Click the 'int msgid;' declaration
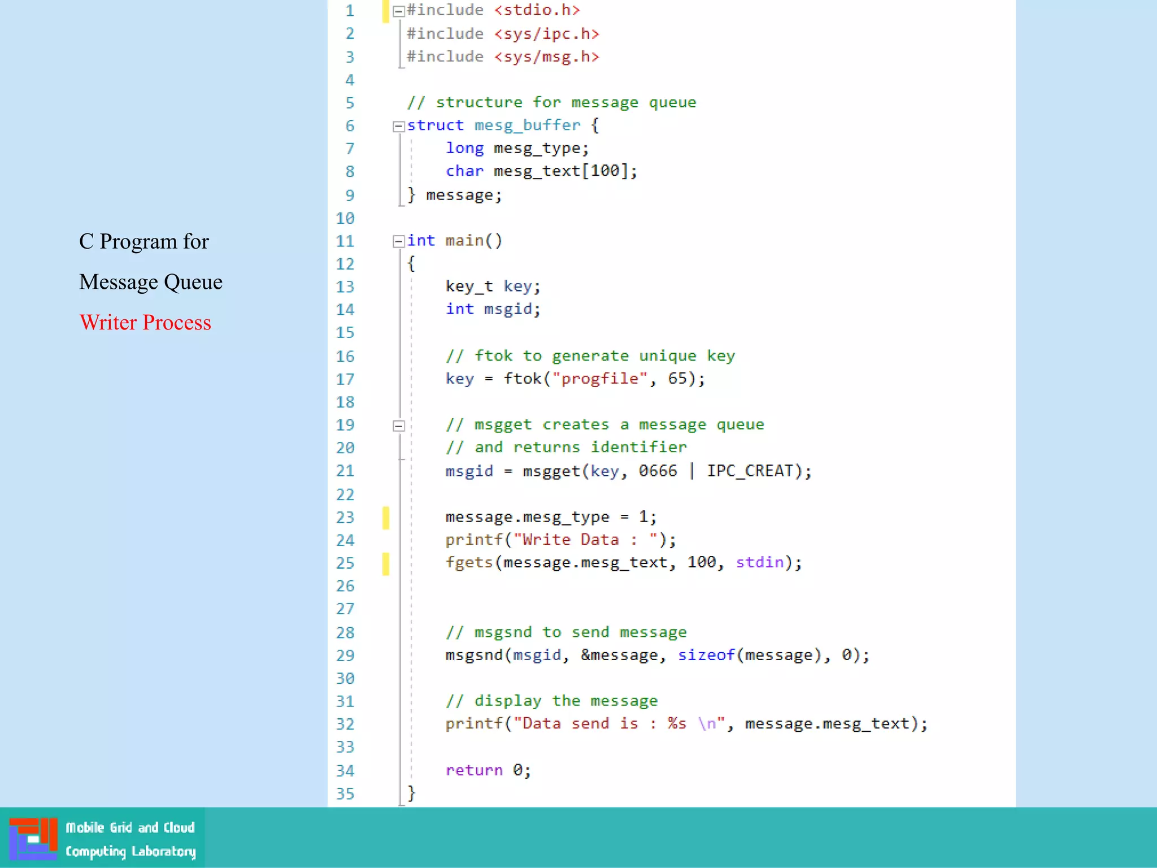1157x868 pixels. pyautogui.click(x=493, y=309)
